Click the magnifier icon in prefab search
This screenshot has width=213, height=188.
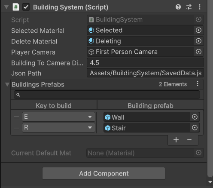click(x=18, y=95)
